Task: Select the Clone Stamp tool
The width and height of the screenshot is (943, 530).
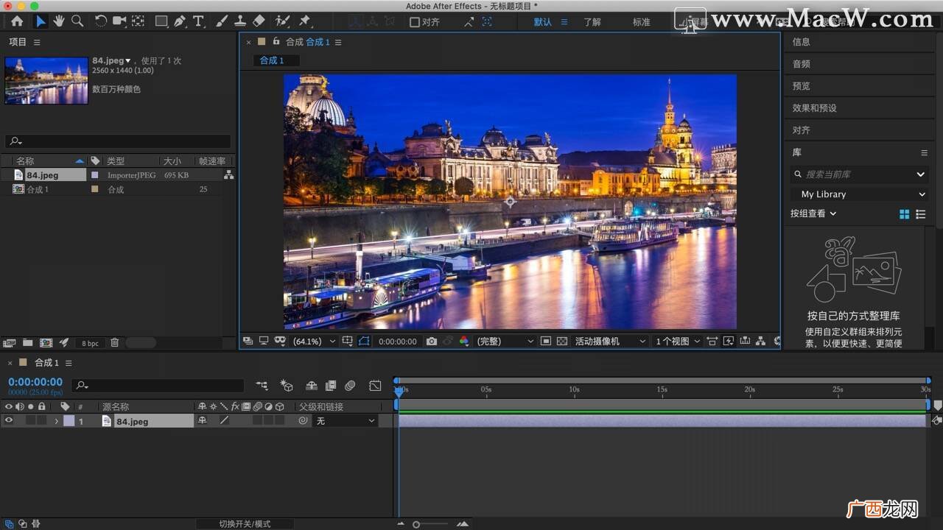Action: click(240, 21)
